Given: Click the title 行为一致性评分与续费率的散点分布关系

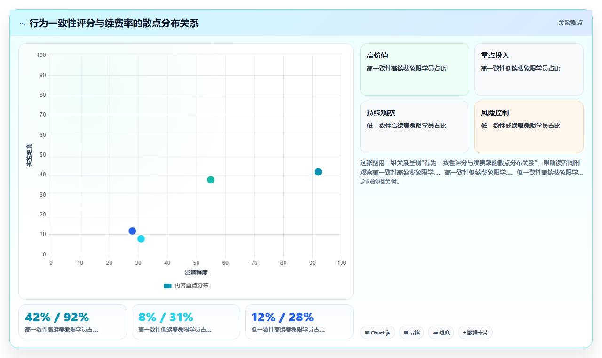Looking at the screenshot, I should [x=114, y=24].
